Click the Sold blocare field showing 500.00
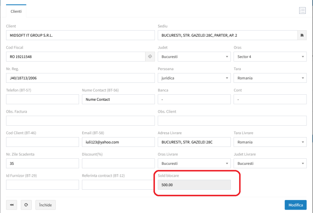This screenshot has width=313, height=213. pos(194,185)
